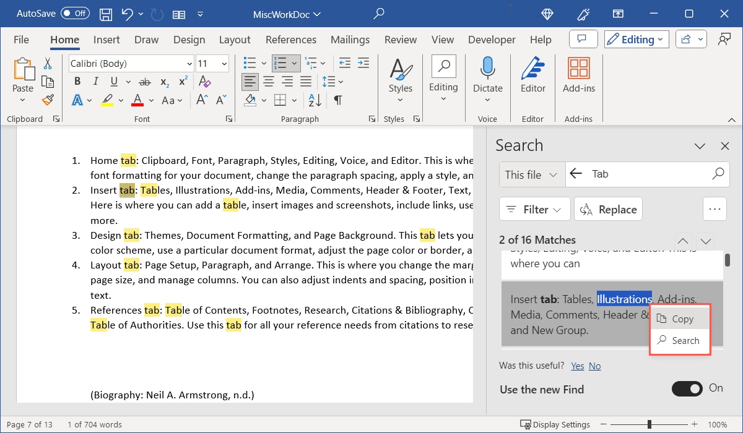This screenshot has width=743, height=433.
Task: Open the Review tab
Action: (x=400, y=39)
